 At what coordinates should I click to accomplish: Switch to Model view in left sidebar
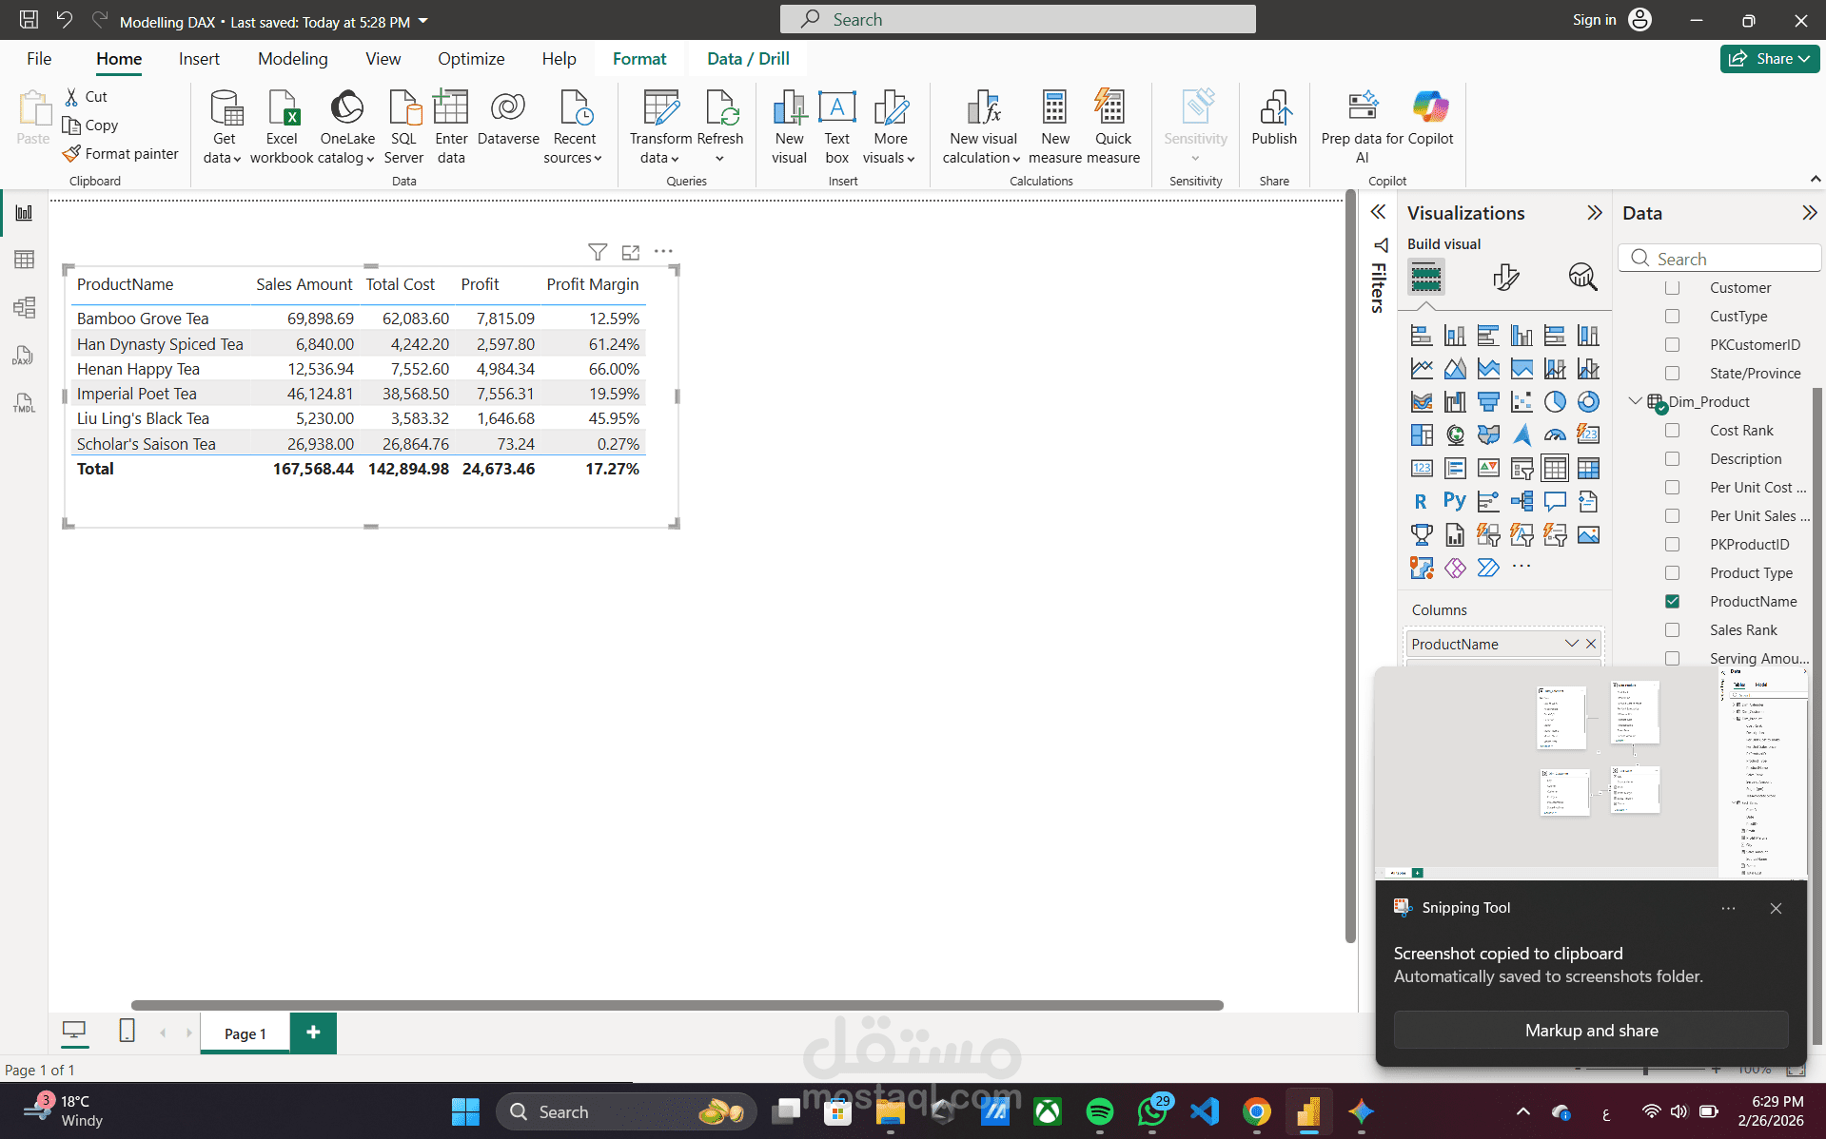pos(24,306)
